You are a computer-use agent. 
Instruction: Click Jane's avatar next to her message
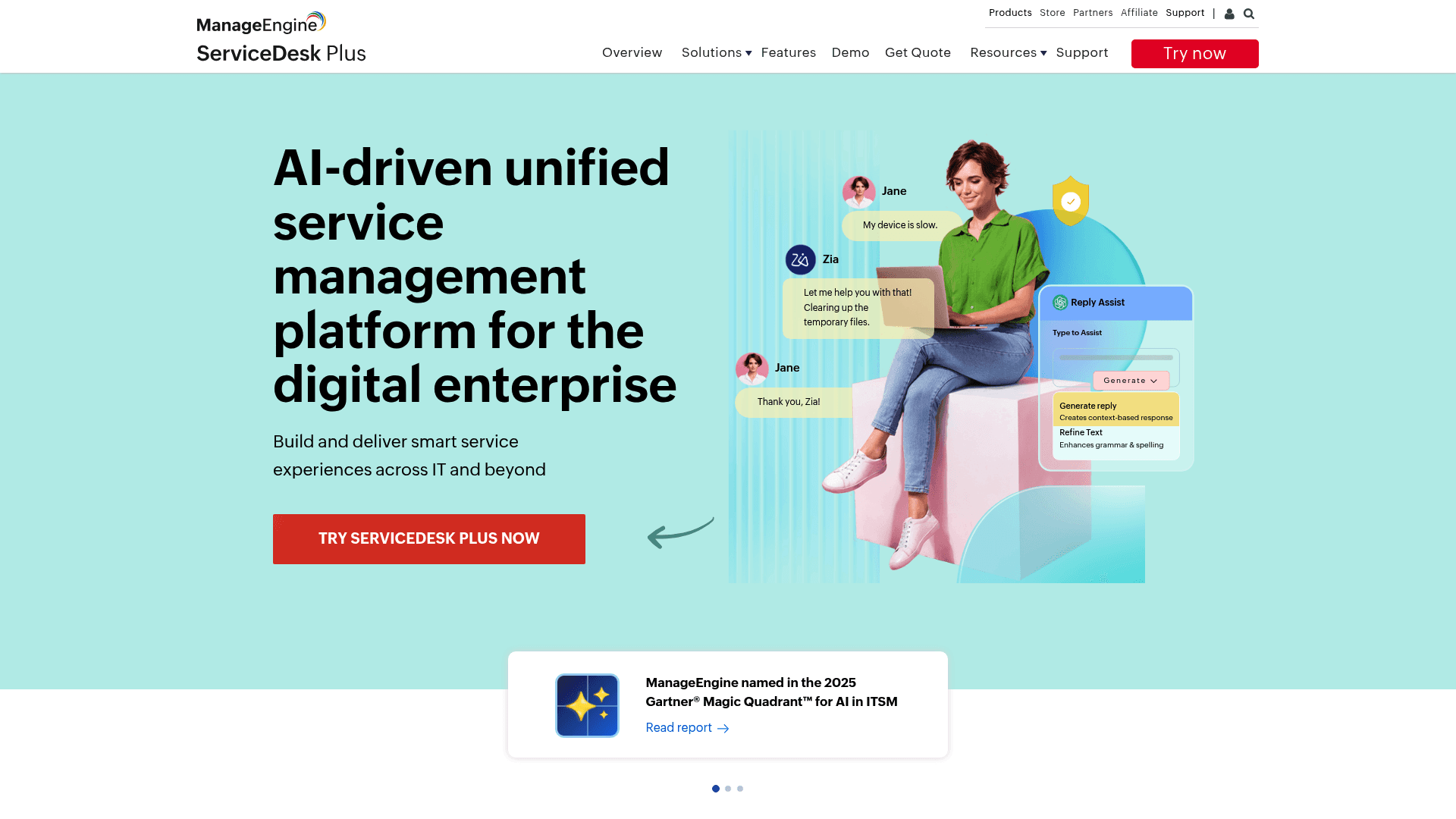(x=859, y=193)
